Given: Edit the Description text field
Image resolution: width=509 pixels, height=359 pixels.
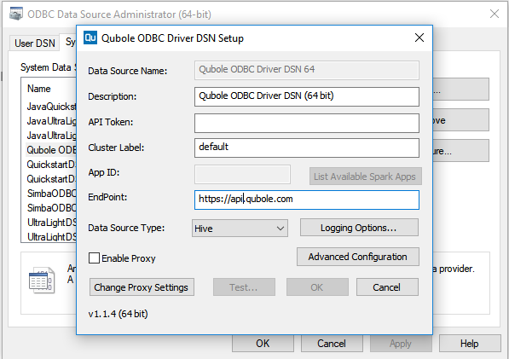Looking at the screenshot, I should coord(306,96).
